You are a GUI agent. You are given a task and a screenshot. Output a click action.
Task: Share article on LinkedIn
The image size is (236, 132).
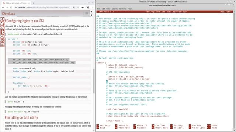(2, 45)
